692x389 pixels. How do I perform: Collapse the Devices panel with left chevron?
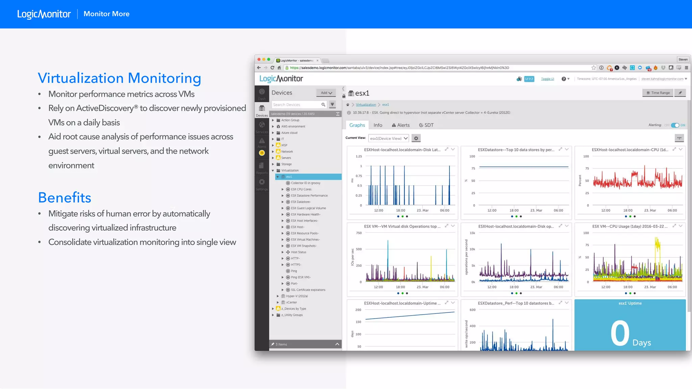click(343, 89)
